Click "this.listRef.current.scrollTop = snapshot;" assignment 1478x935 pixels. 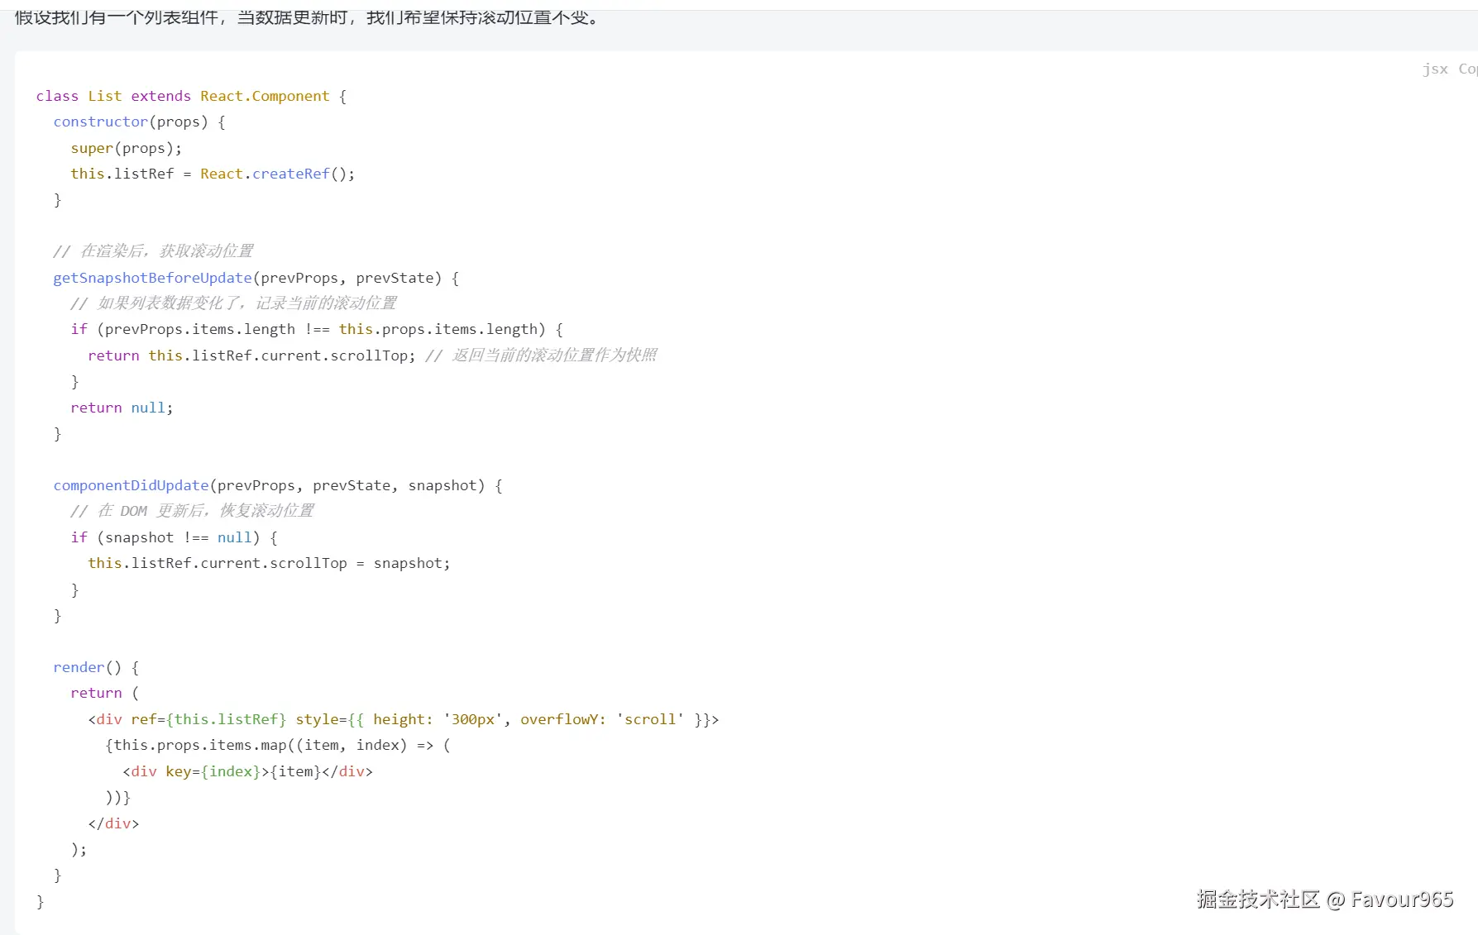pos(269,563)
